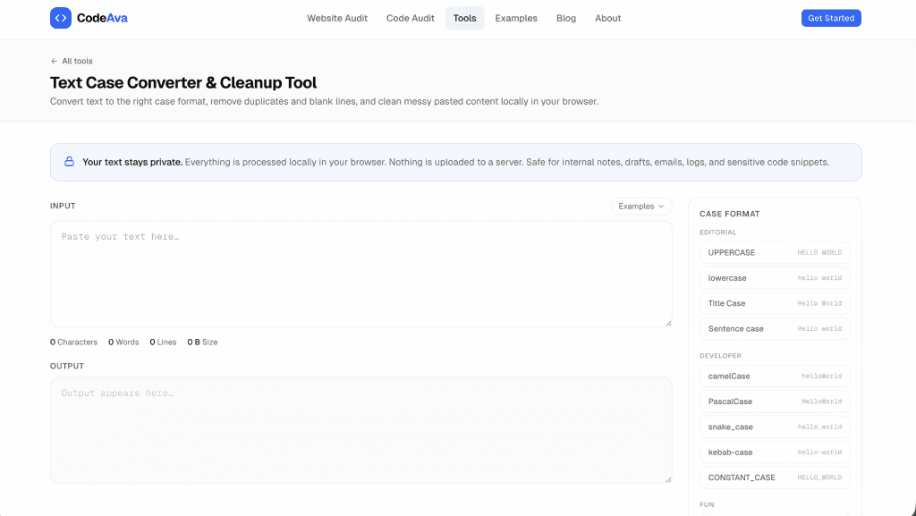Image resolution: width=916 pixels, height=516 pixels.
Task: Focus the Paste your text here input
Action: pos(361,273)
